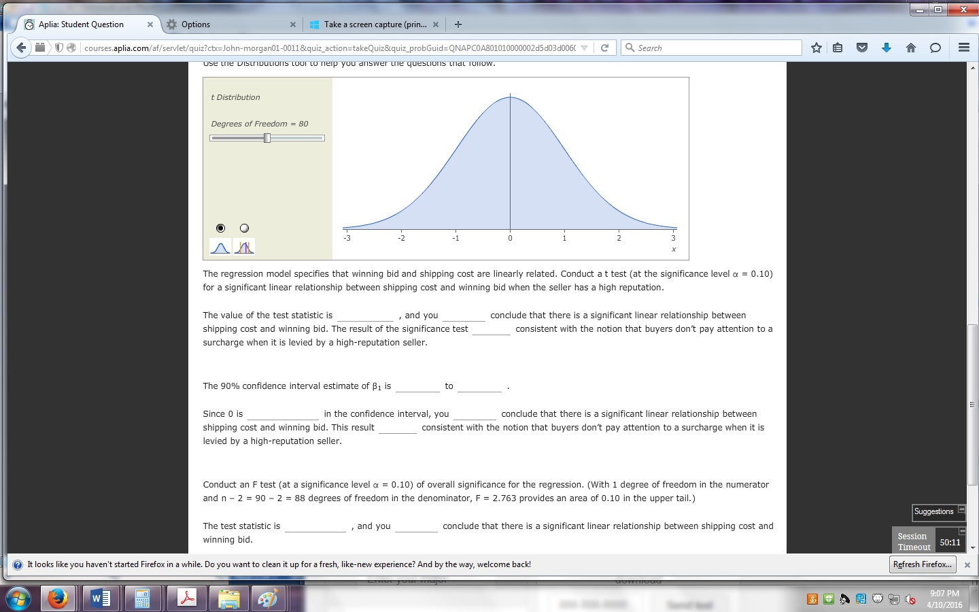This screenshot has width=979, height=612.
Task: Click the Refresh Firefox button
Action: click(922, 564)
